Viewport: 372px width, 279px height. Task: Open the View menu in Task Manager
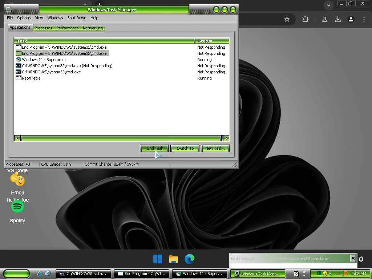[x=39, y=18]
